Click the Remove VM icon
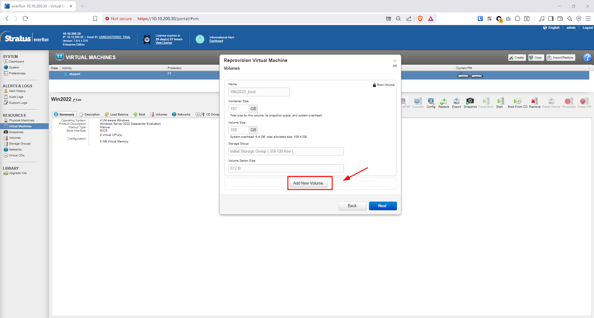Viewport: 594px width, 318px height. click(534, 101)
